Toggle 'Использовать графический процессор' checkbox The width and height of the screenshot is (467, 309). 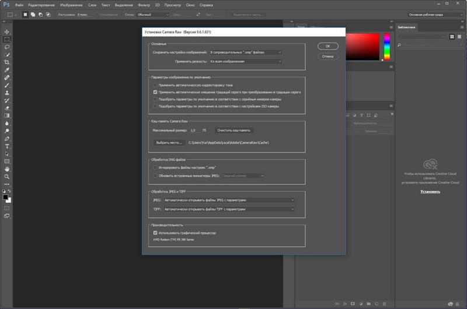coord(155,233)
